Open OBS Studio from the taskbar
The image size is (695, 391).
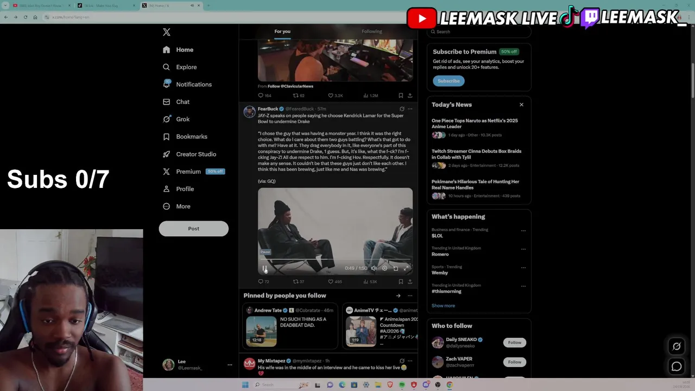click(x=438, y=384)
